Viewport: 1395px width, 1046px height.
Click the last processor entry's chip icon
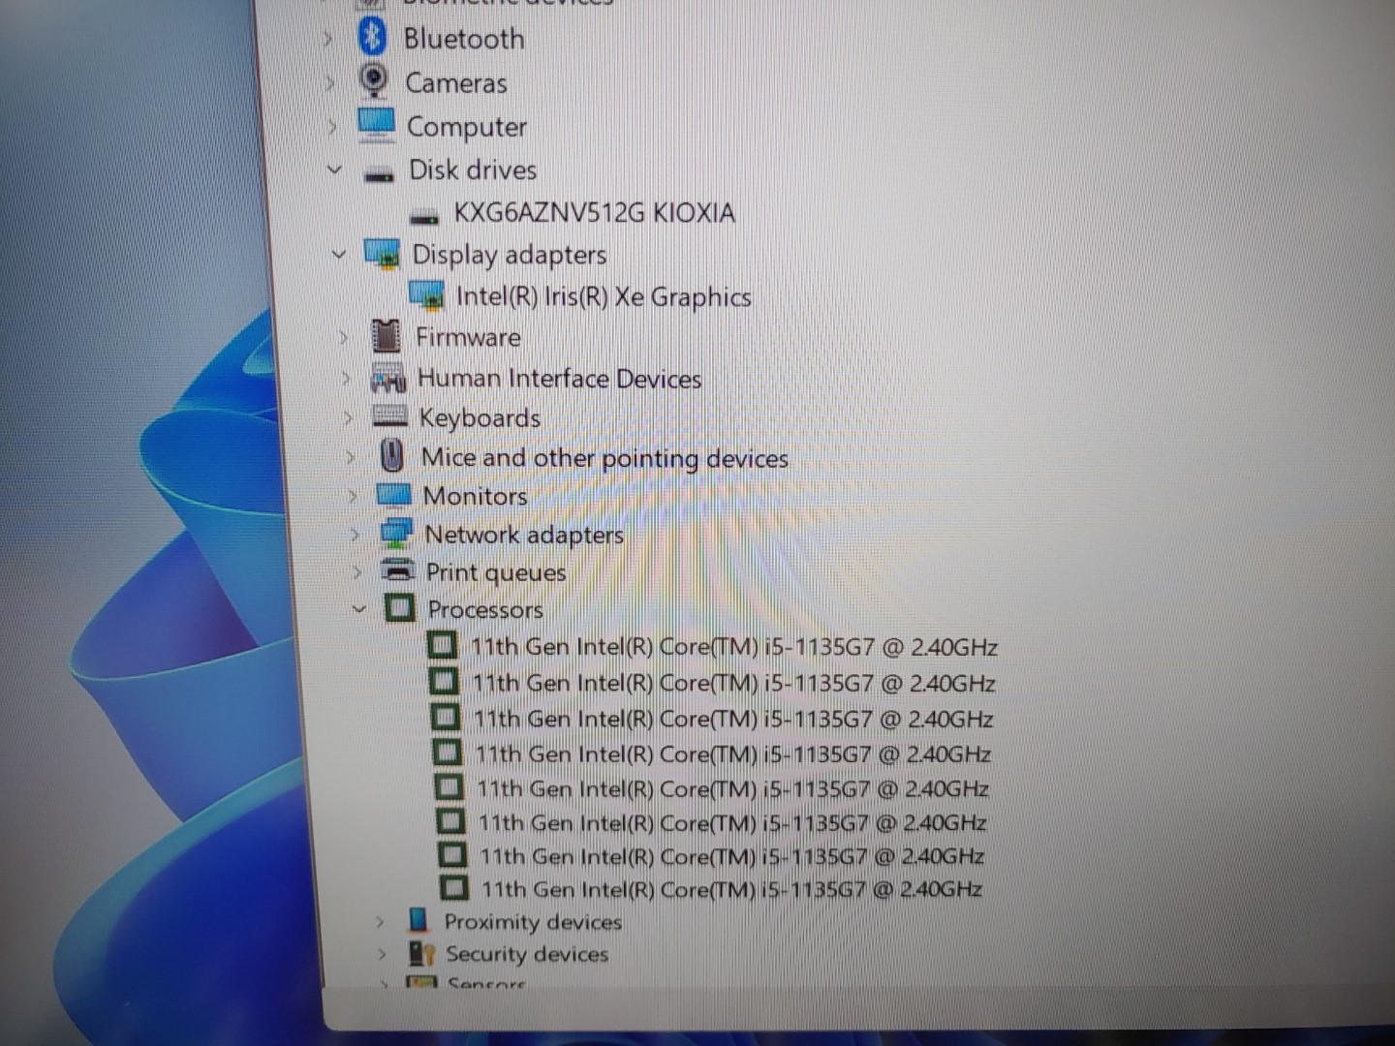coord(454,886)
